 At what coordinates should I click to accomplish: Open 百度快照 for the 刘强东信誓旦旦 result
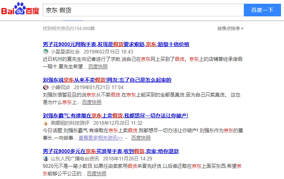(x=92, y=102)
